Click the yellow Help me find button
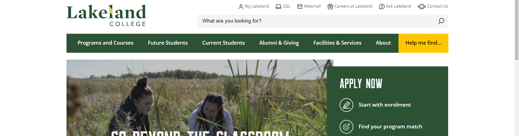The width and height of the screenshot is (519, 136). point(423,43)
